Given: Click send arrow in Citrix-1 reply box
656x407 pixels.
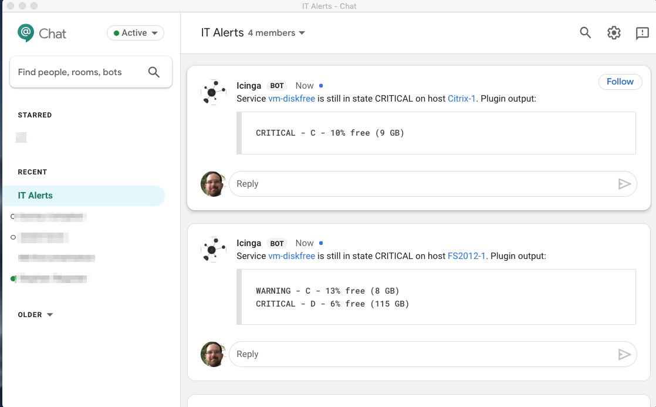Looking at the screenshot, I should click(624, 184).
